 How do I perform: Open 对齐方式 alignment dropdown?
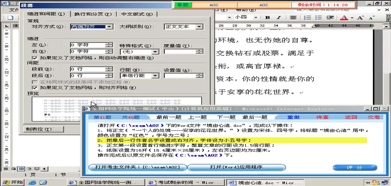(x=110, y=27)
